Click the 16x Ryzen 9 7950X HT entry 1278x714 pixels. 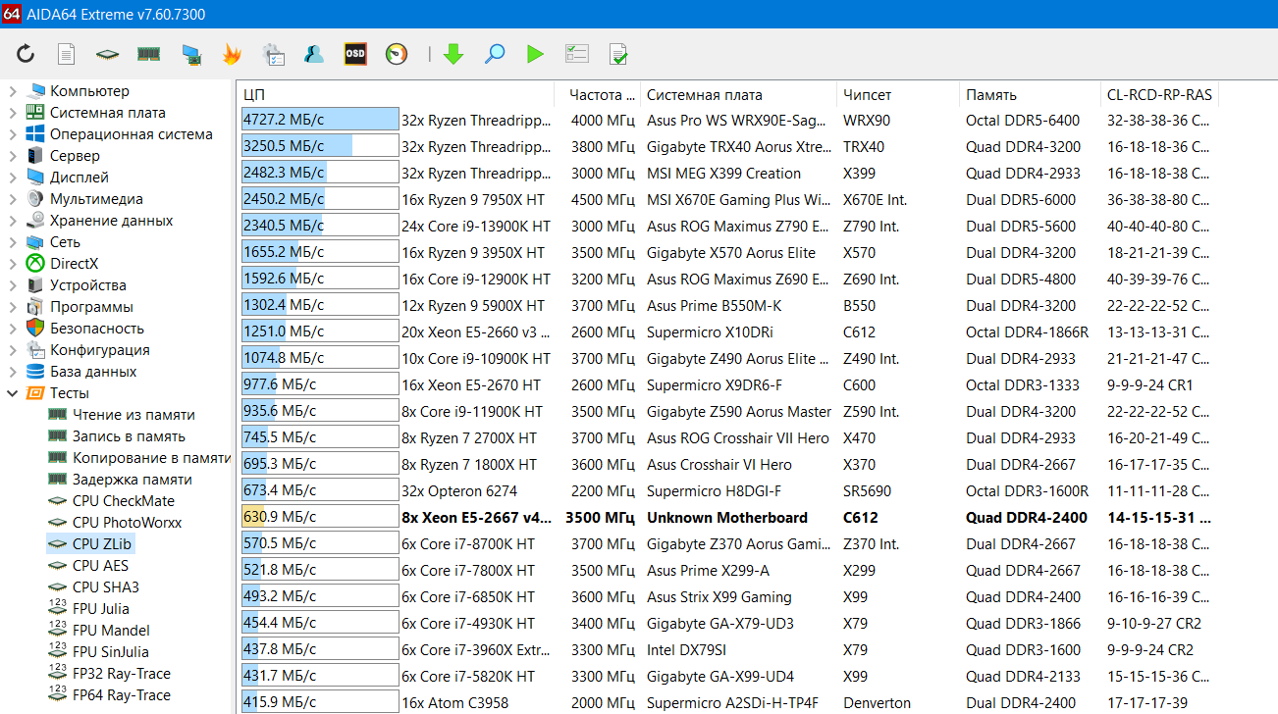474,199
